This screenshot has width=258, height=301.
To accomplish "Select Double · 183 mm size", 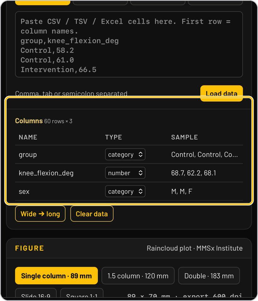I will 209,276.
